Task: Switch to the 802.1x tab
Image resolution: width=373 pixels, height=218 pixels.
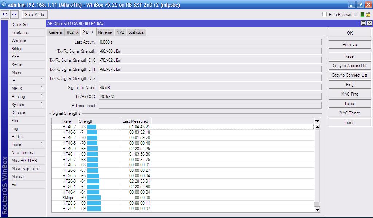Action: coord(72,32)
